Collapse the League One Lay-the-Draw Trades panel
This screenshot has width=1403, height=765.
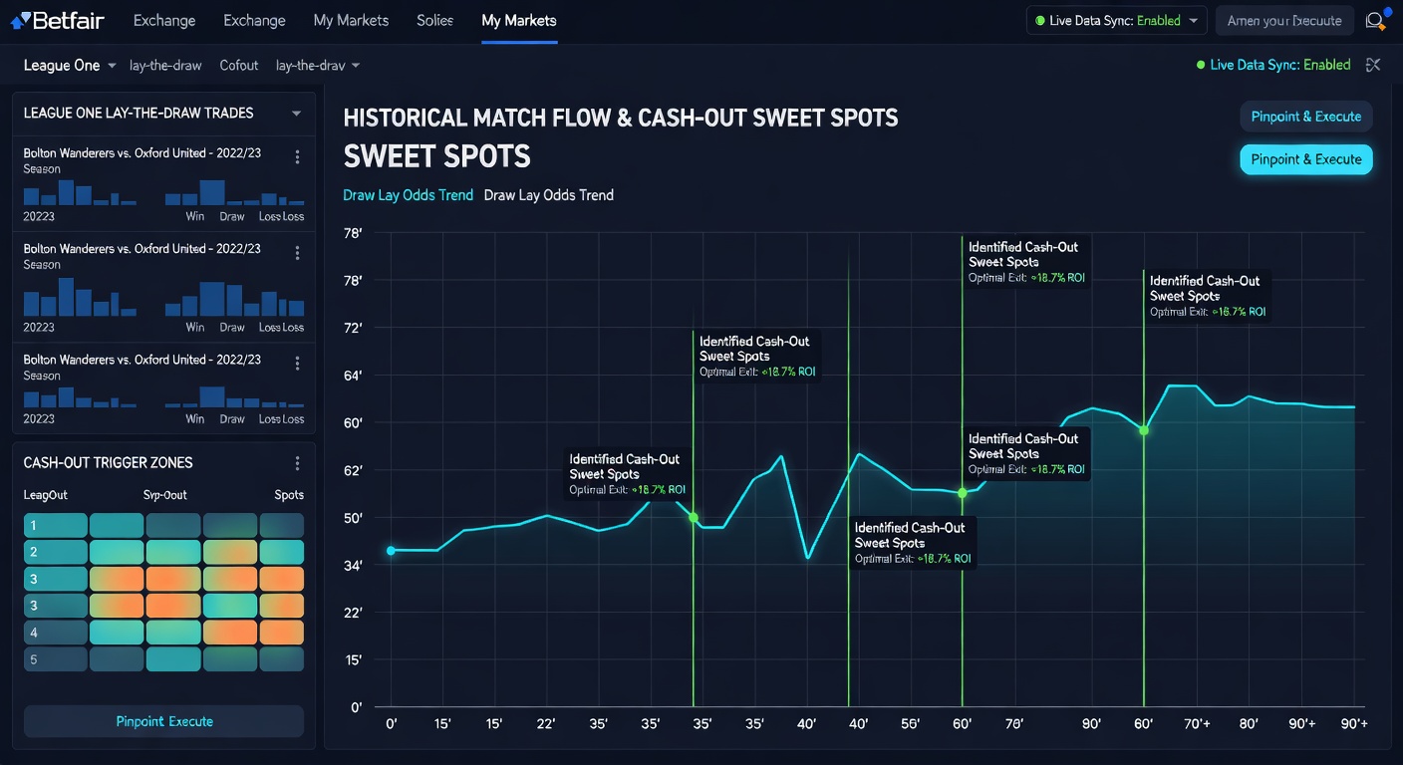click(x=297, y=113)
